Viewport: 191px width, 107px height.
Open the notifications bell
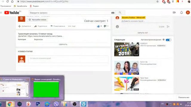[181, 12]
